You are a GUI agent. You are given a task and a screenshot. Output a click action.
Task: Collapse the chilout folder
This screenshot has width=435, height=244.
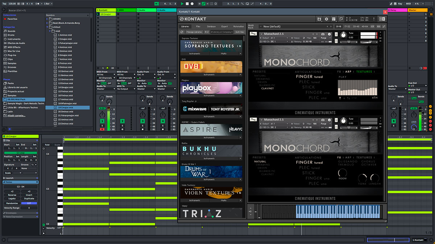47,27
